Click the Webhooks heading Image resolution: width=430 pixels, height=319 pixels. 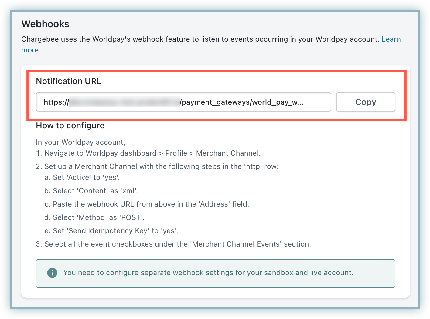pos(46,24)
